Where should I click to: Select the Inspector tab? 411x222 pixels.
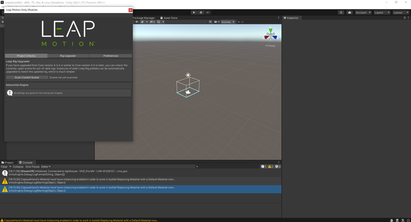point(291,18)
